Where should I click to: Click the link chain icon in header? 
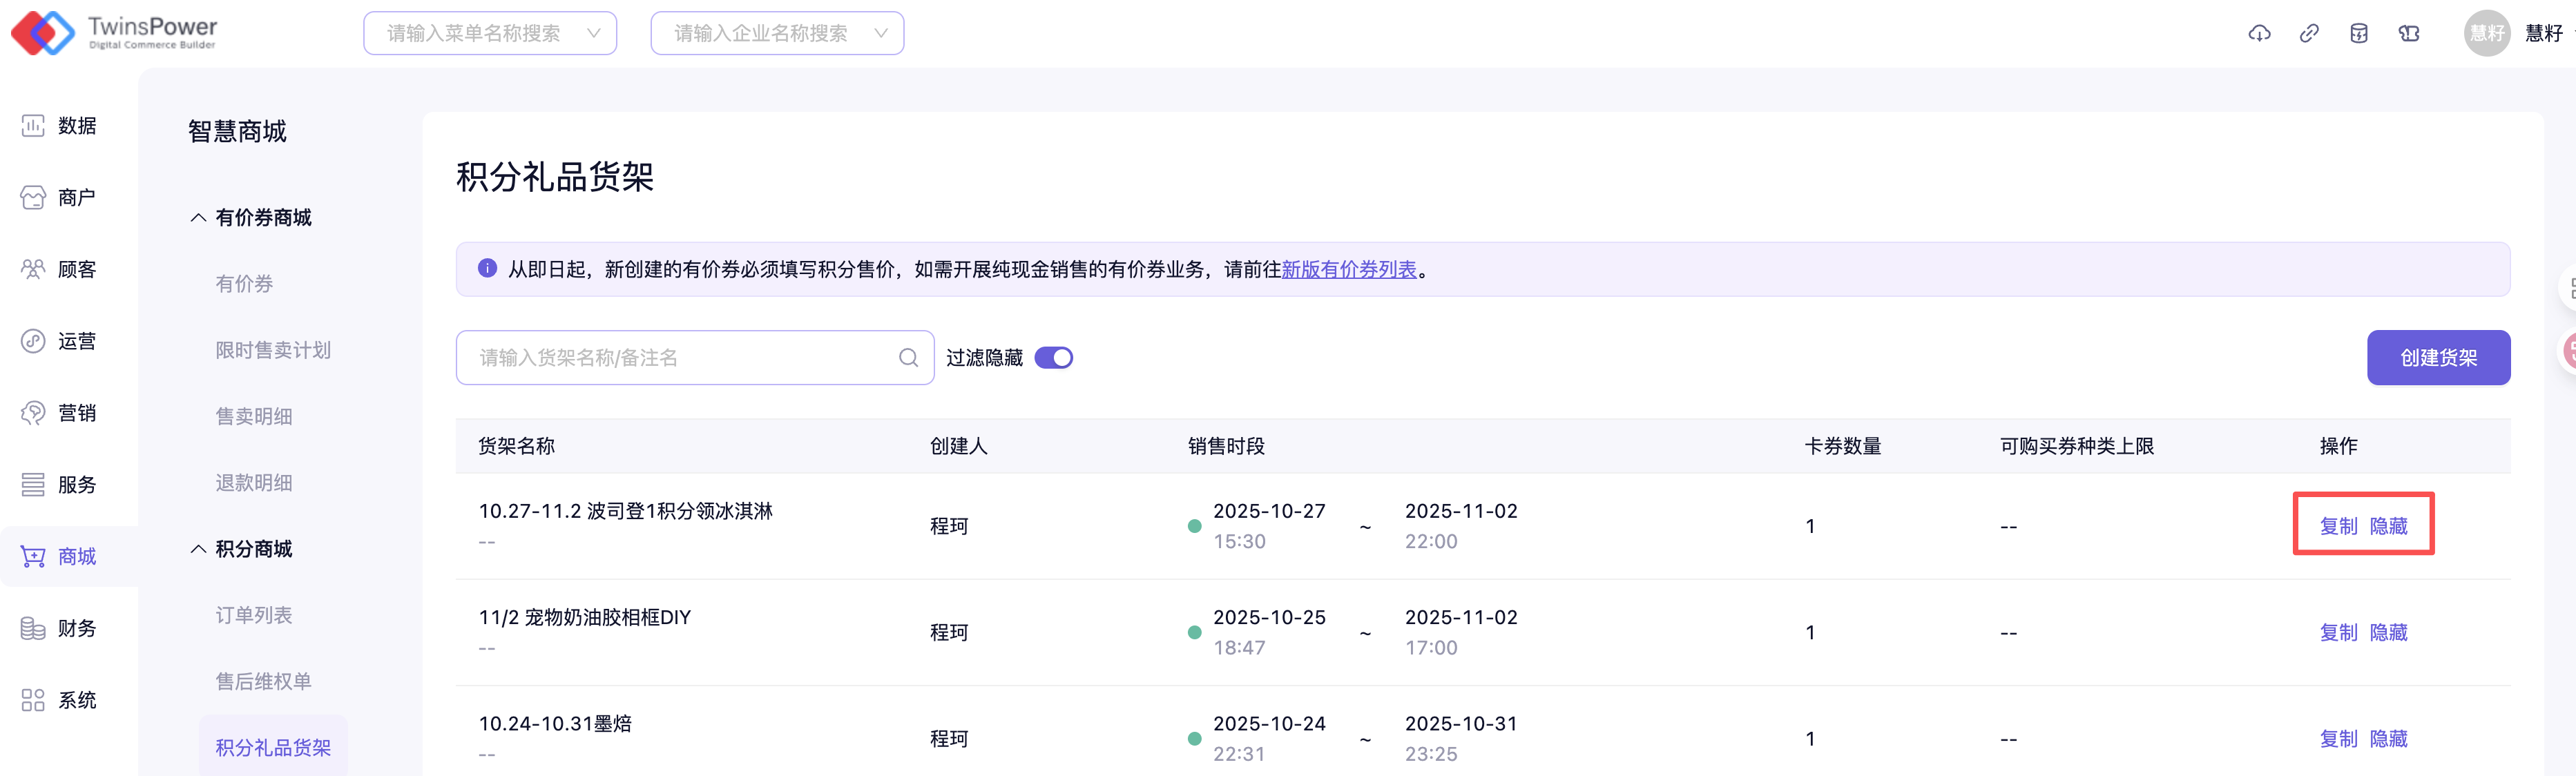tap(2309, 34)
